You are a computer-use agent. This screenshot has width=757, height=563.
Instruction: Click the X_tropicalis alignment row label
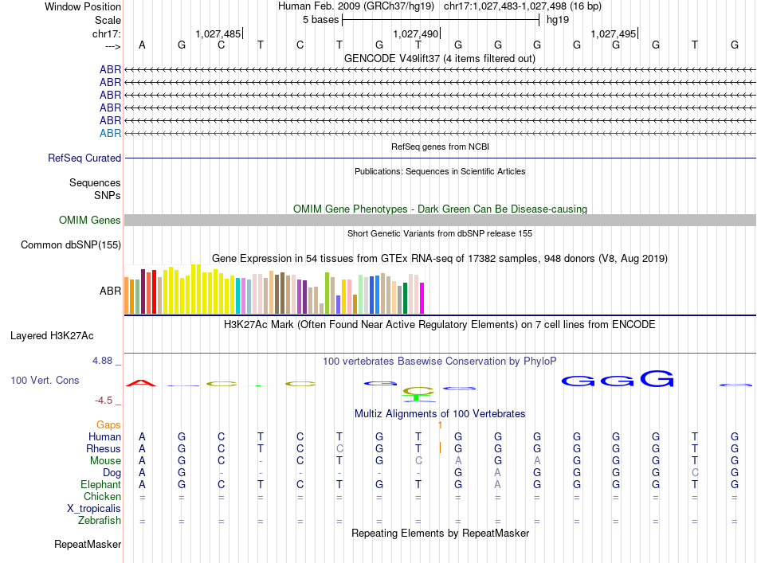click(x=94, y=509)
